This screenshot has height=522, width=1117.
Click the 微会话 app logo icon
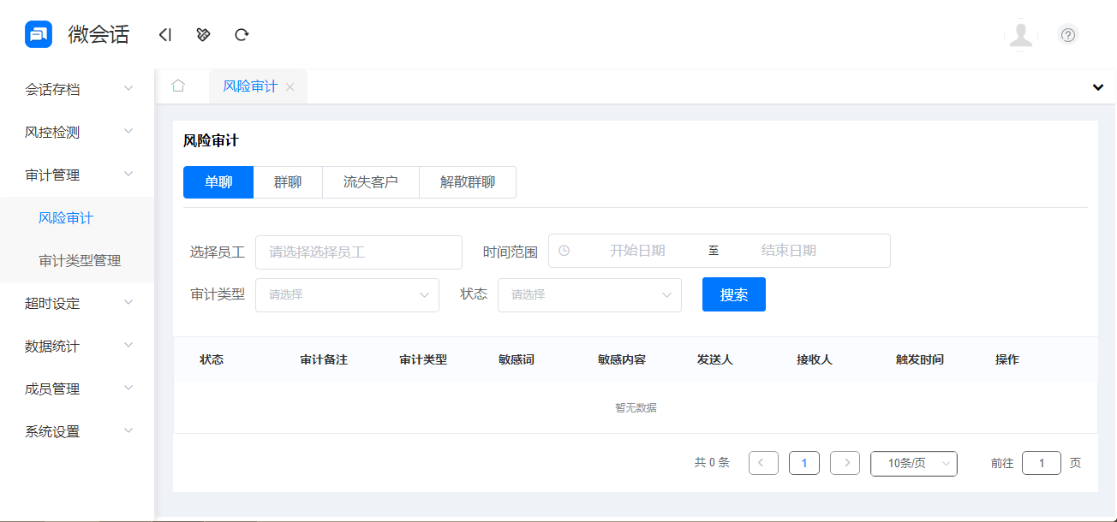[x=33, y=33]
